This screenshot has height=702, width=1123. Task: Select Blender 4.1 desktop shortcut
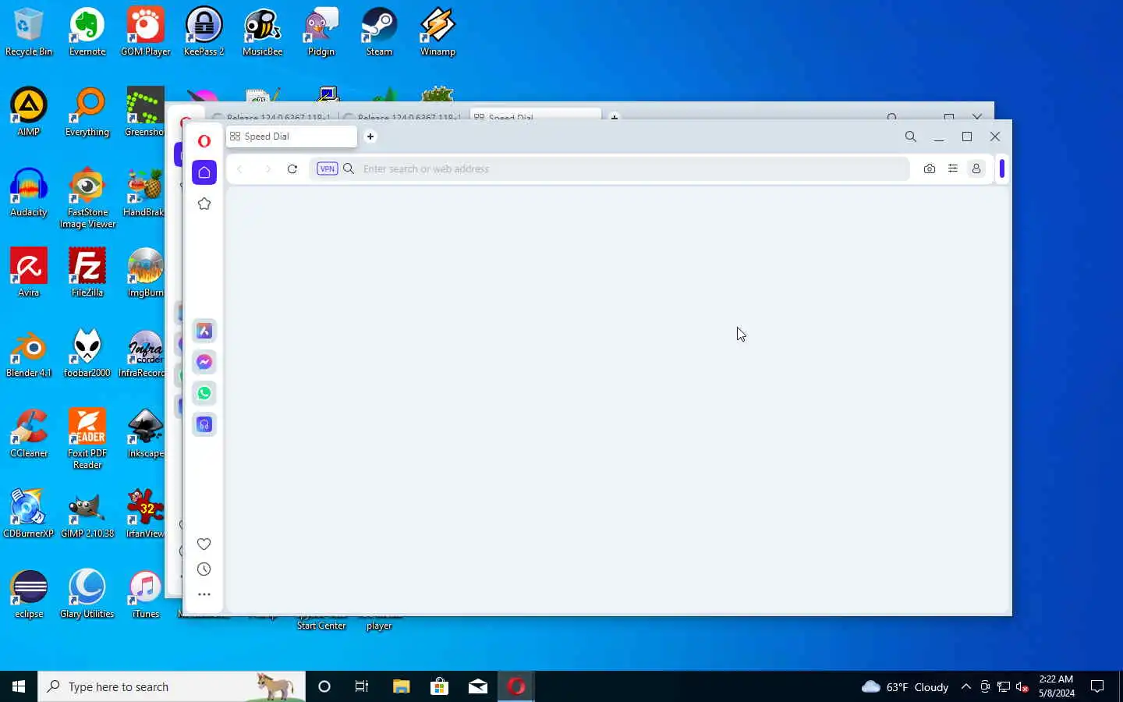pyautogui.click(x=29, y=353)
